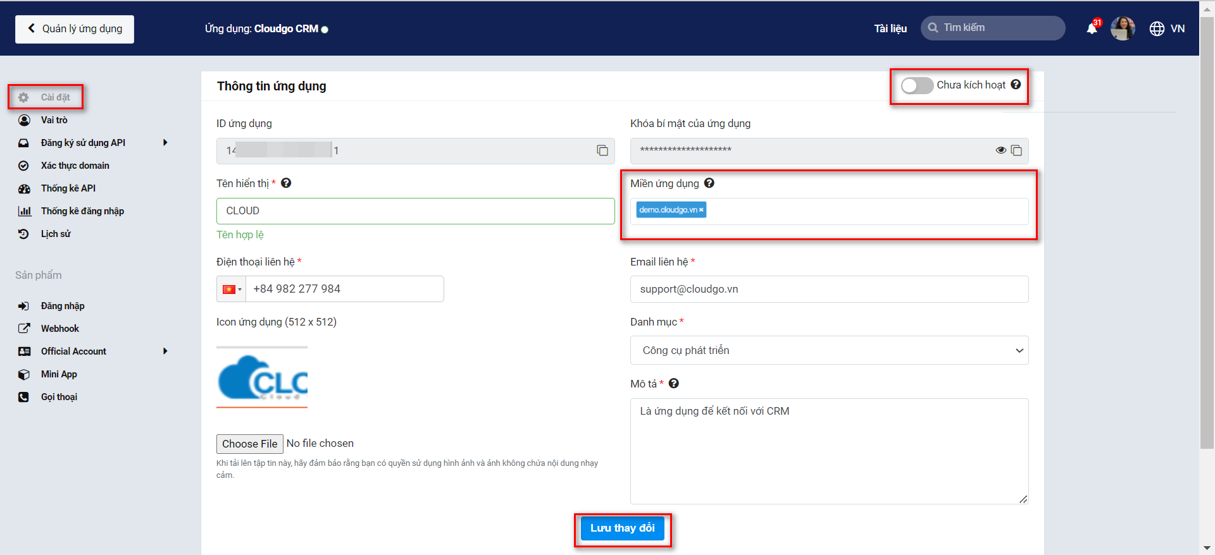Copy the application secret key
Screen dimensions: 1215x555
coord(1016,150)
